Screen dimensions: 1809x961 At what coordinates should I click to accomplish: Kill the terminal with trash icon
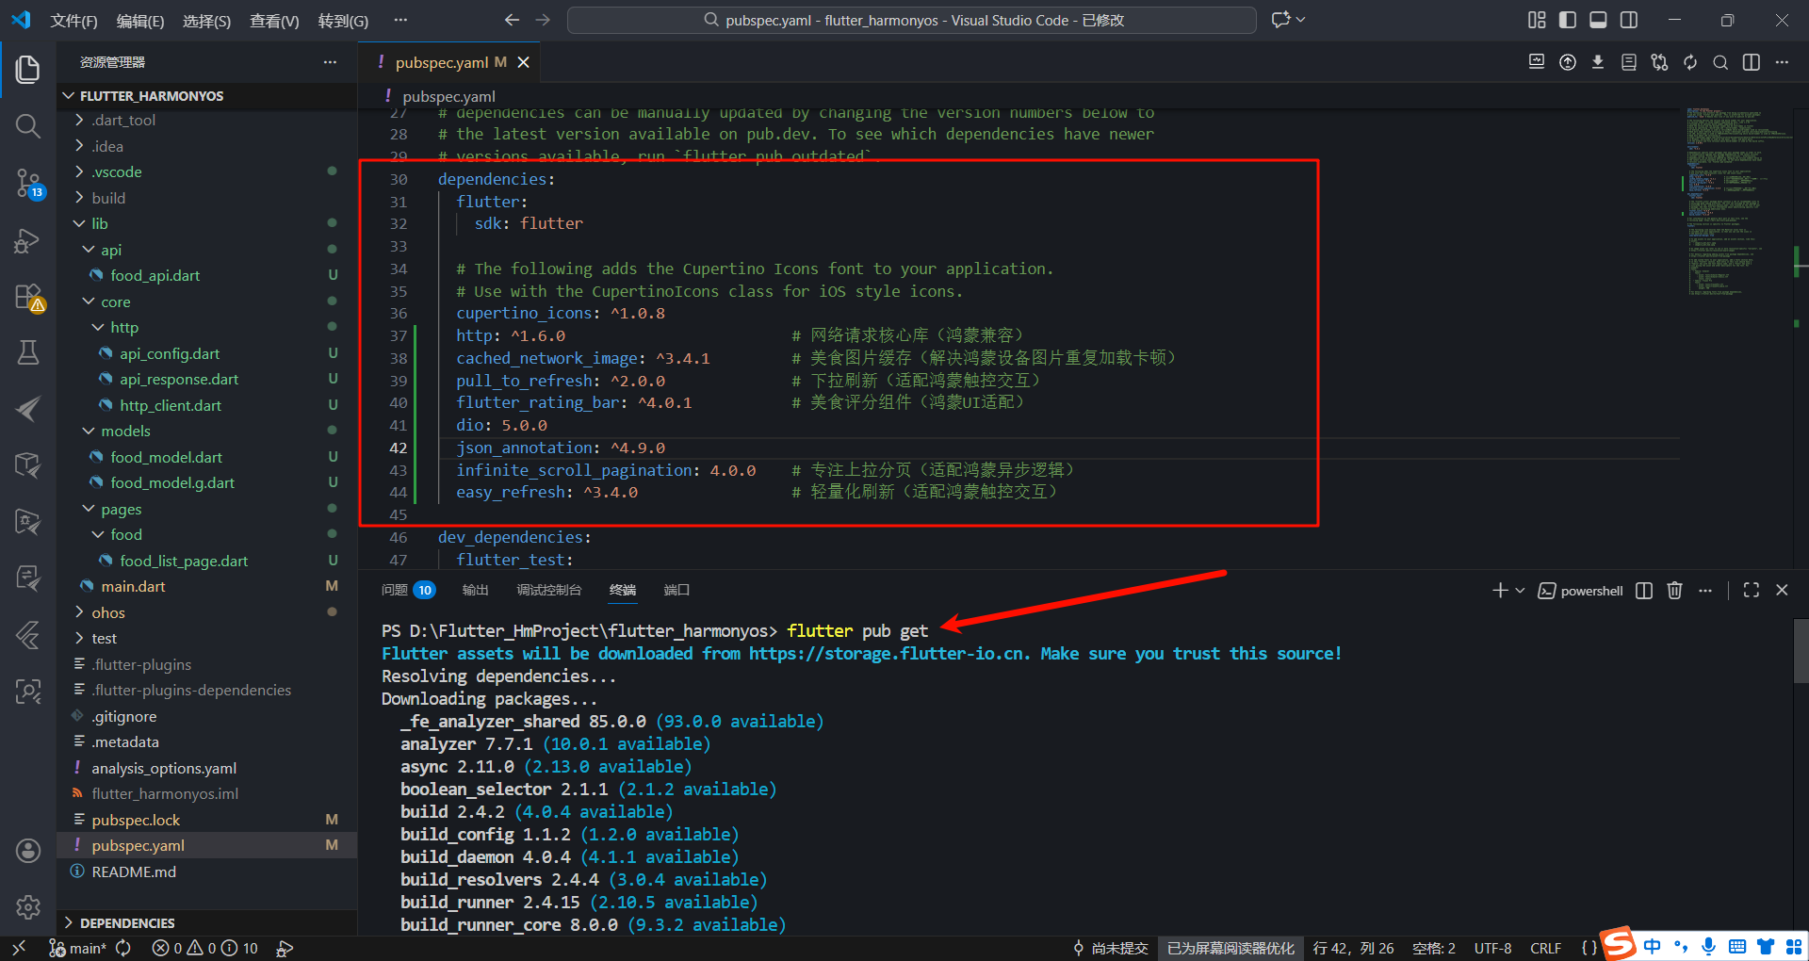[1674, 590]
